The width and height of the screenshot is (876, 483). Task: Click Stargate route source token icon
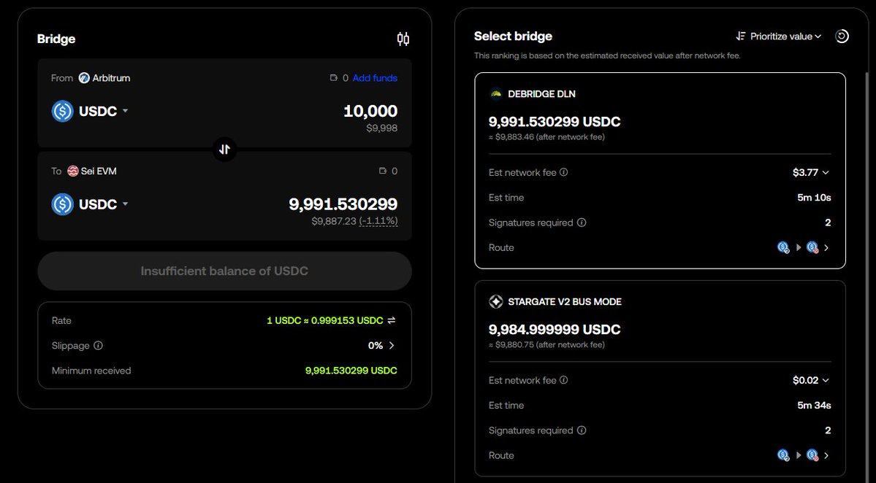(x=783, y=456)
